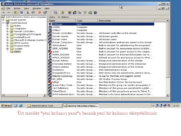Screen dimensions: 181x136
Task: Expand the Program Data container
Action: coord(7,46)
